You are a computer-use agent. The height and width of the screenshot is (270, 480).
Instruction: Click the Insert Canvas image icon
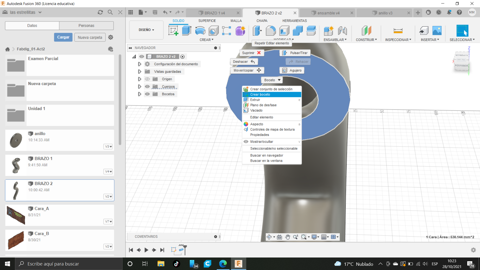pos(437,31)
